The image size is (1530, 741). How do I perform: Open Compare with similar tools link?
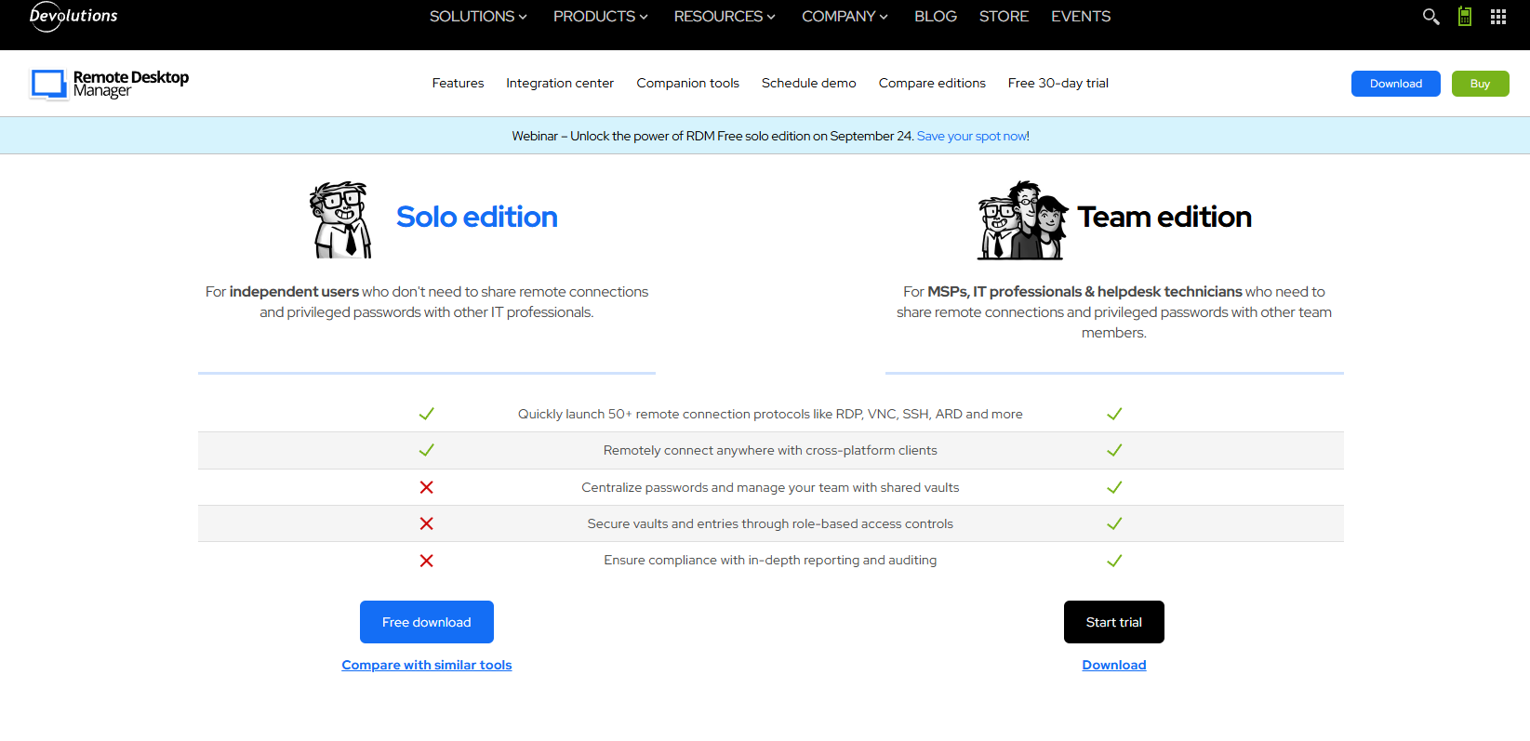(427, 665)
